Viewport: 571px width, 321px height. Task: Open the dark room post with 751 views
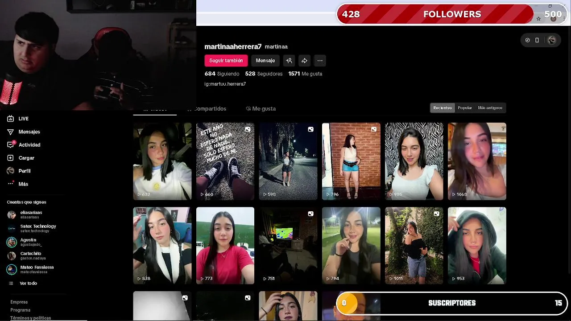(x=288, y=246)
